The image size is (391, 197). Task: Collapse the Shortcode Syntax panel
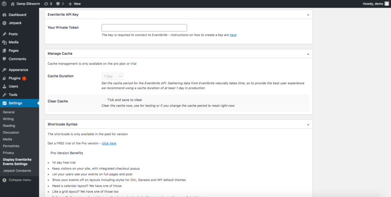click(x=308, y=124)
